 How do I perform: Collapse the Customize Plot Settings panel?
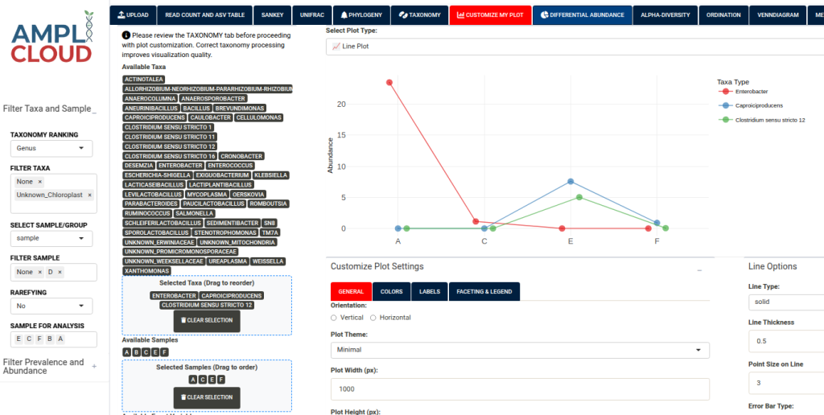[699, 269]
